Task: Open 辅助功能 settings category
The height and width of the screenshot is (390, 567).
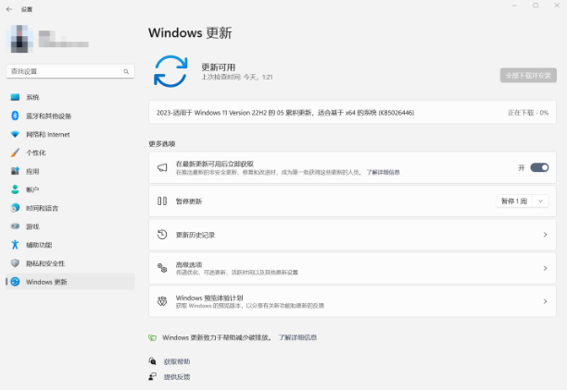Action: tap(70, 245)
